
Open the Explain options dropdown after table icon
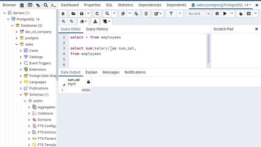click(x=255, y=13)
